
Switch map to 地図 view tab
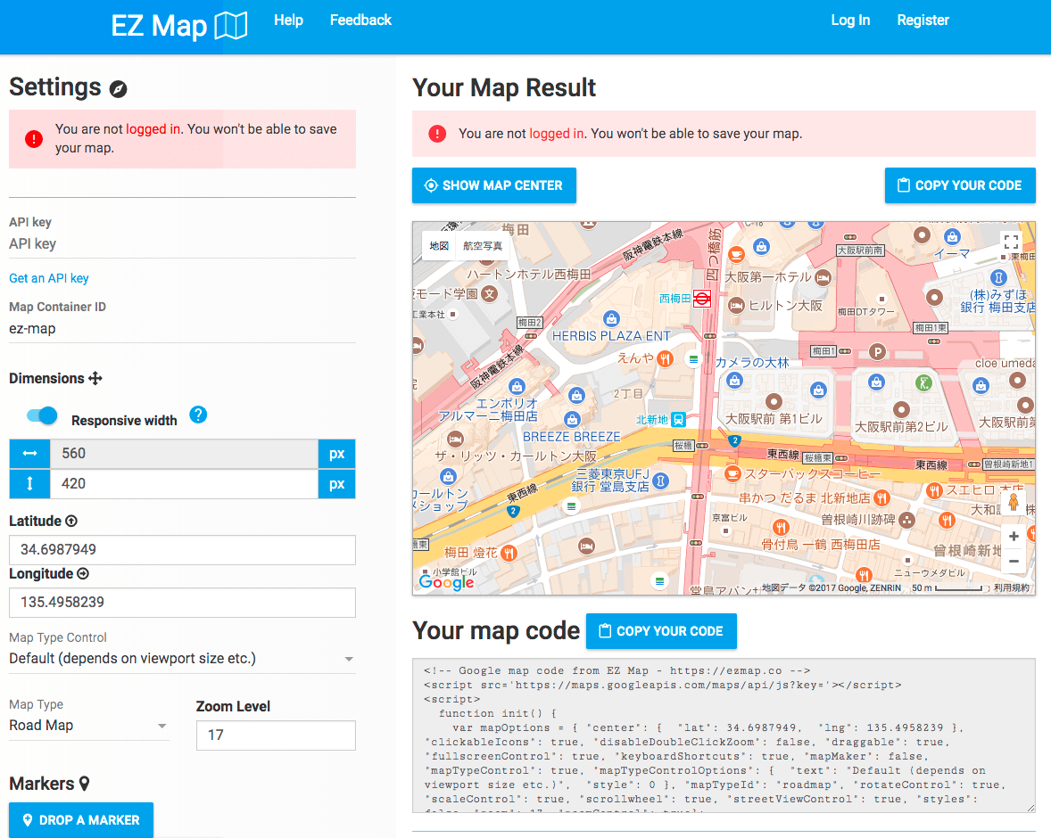click(x=439, y=246)
